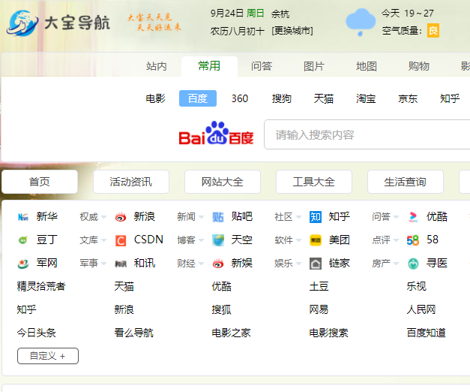The width and height of the screenshot is (470, 392).
Task: Switch to the 站内 search tab
Action: pyautogui.click(x=157, y=66)
